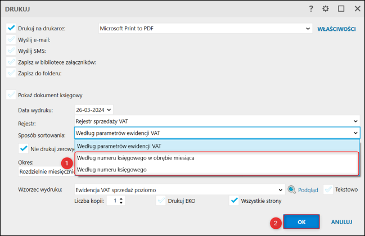Open dialog help question mark icon

311,9
